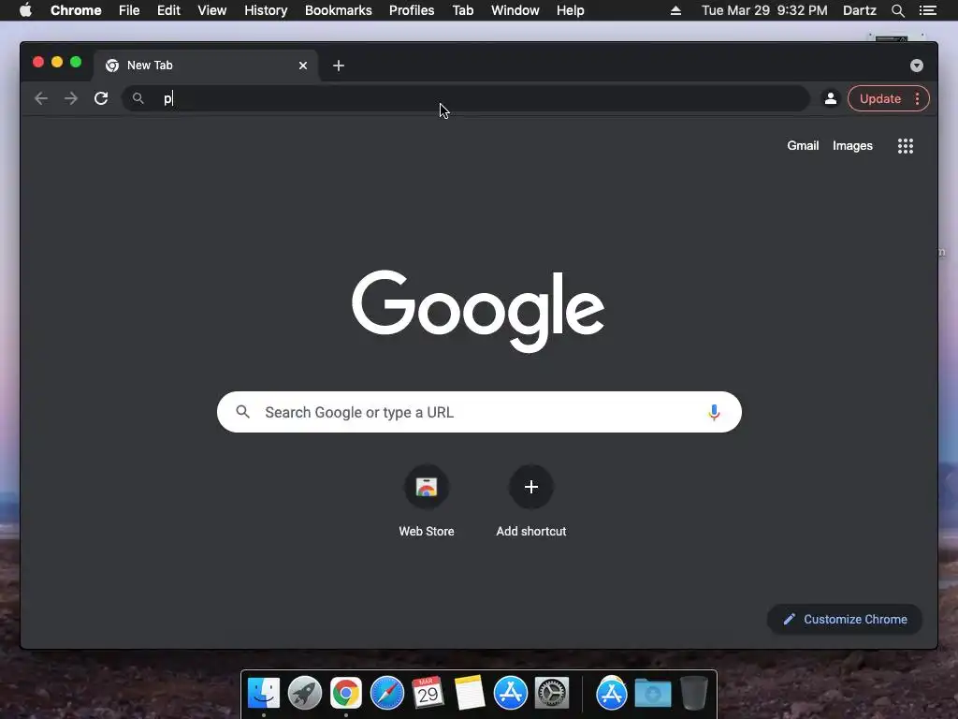Open the Bookmarks menu

tap(339, 10)
